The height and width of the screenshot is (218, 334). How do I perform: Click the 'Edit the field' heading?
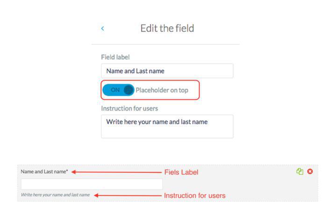click(x=167, y=28)
